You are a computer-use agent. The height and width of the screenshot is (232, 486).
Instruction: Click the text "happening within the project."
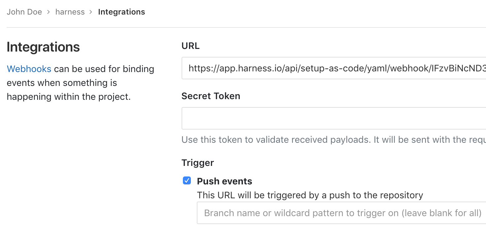click(x=69, y=97)
